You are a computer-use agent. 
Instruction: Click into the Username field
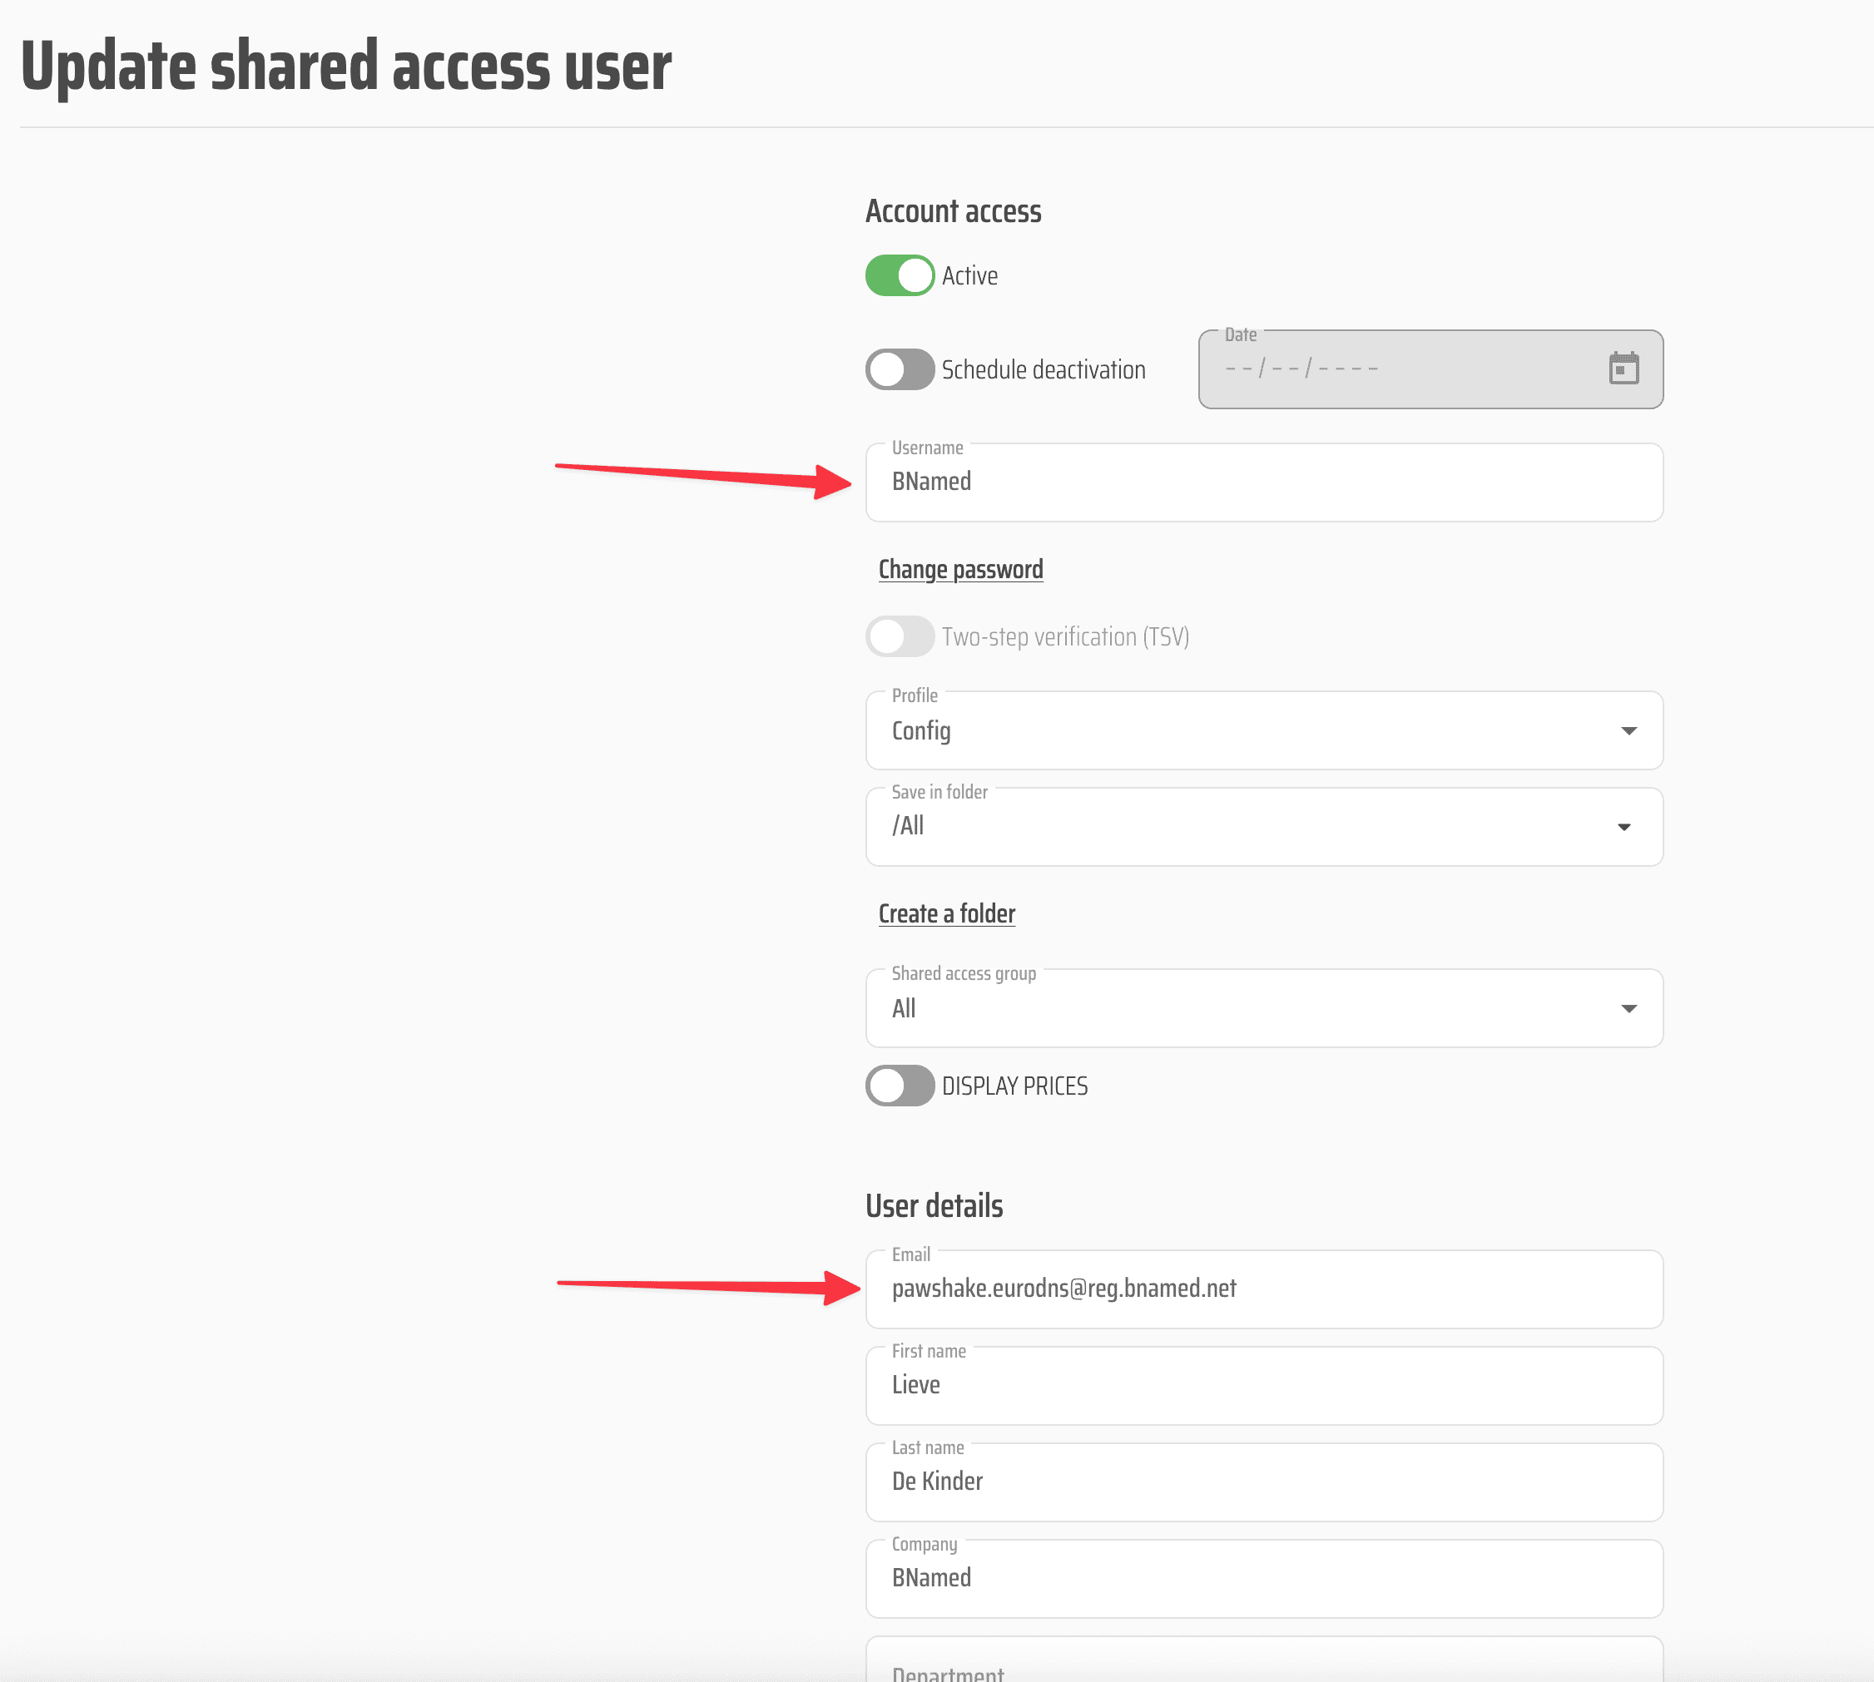(1263, 482)
